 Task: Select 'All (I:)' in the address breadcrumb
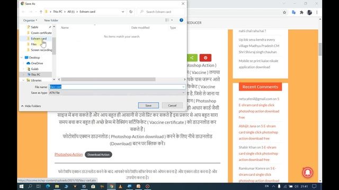point(71,12)
